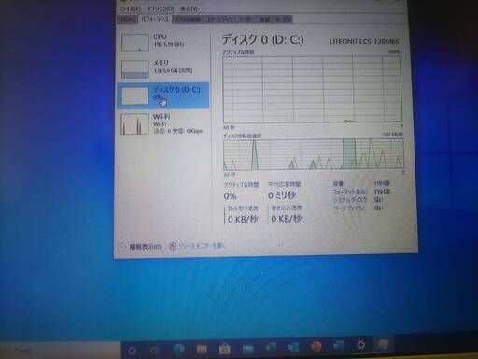Image resolution: width=478 pixels, height=359 pixels.
Task: Select the パフォーマンス tab
Action: (155, 20)
